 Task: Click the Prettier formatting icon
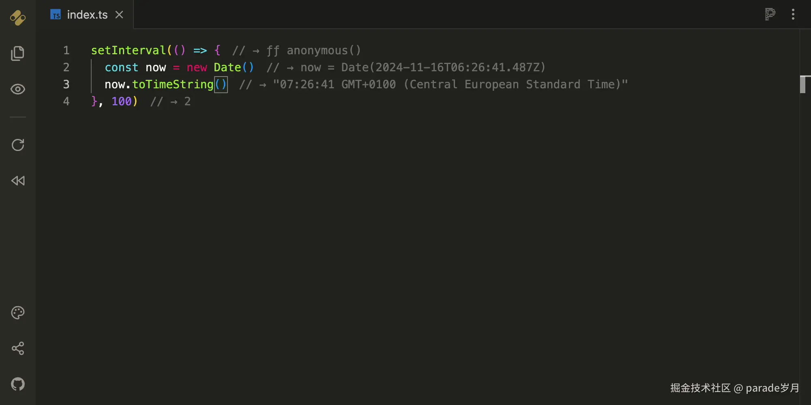769,14
